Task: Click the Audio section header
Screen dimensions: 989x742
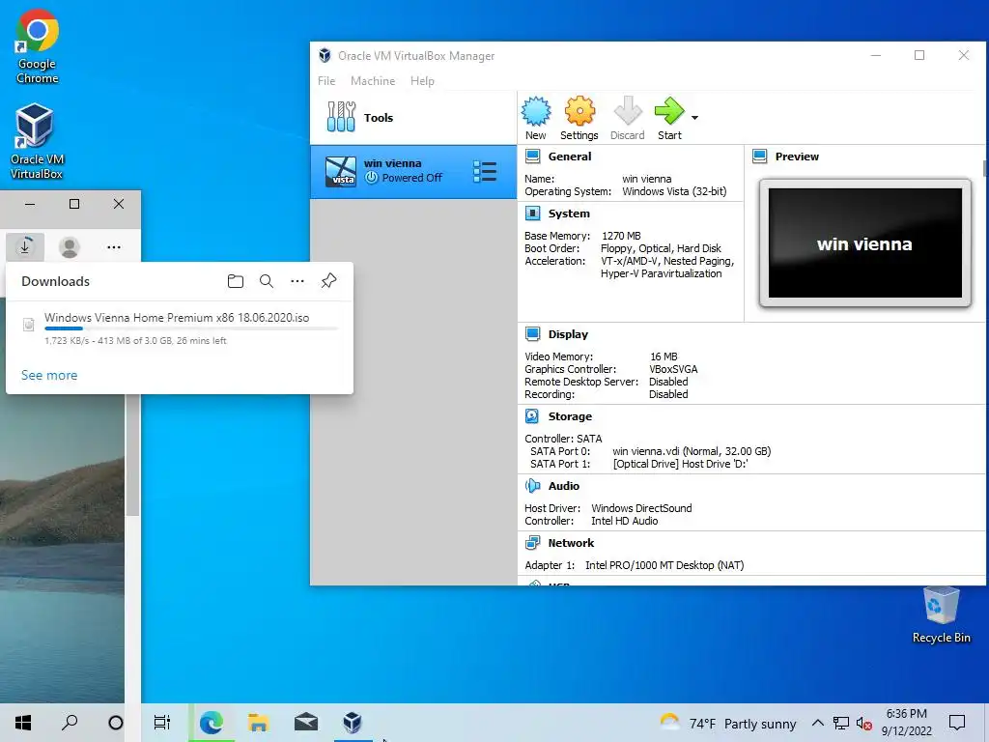Action: click(x=563, y=486)
